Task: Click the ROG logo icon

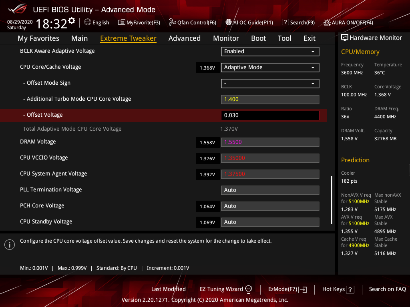Action: pyautogui.click(x=18, y=9)
